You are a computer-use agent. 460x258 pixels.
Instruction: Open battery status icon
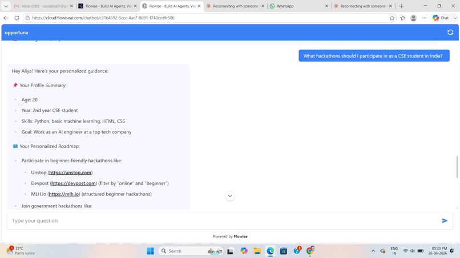click(421, 251)
